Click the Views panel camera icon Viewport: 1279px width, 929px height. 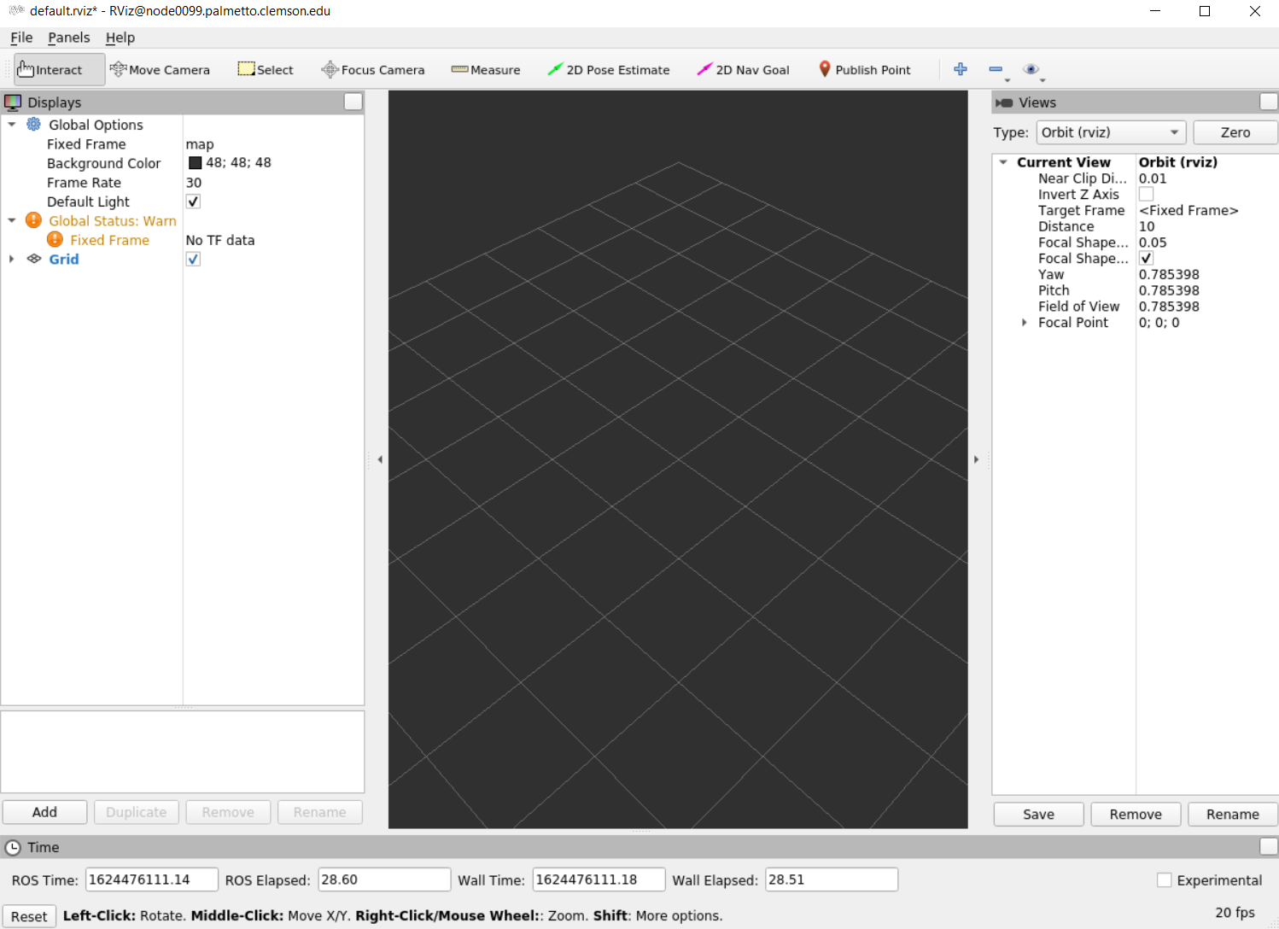(1004, 102)
